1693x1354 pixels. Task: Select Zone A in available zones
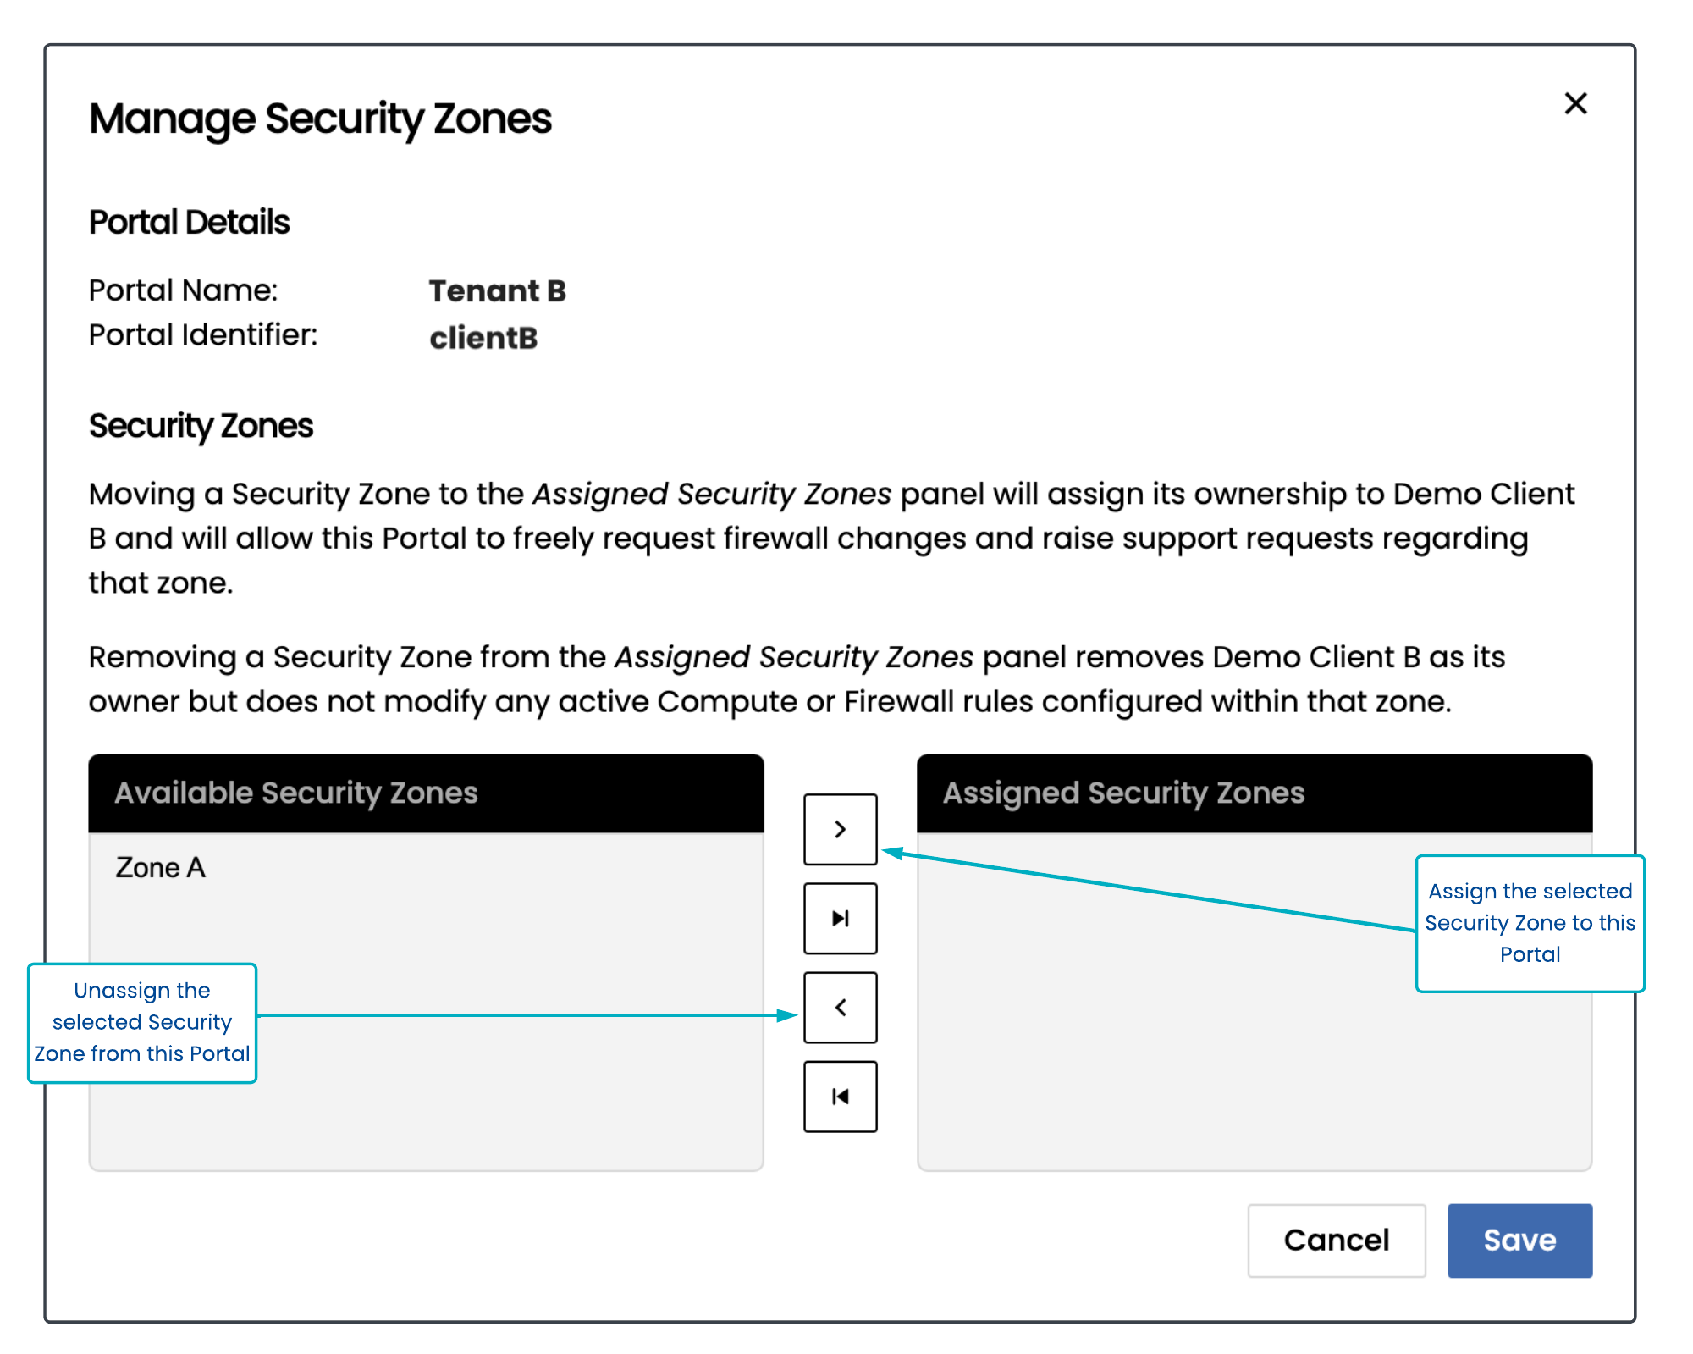tap(161, 867)
